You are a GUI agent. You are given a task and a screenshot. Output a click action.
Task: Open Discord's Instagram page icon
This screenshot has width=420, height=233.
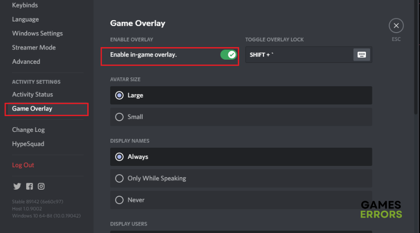(x=41, y=186)
